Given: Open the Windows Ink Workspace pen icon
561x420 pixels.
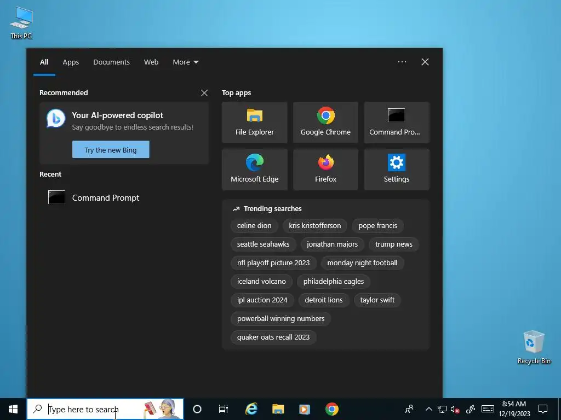Looking at the screenshot, I should 470,409.
